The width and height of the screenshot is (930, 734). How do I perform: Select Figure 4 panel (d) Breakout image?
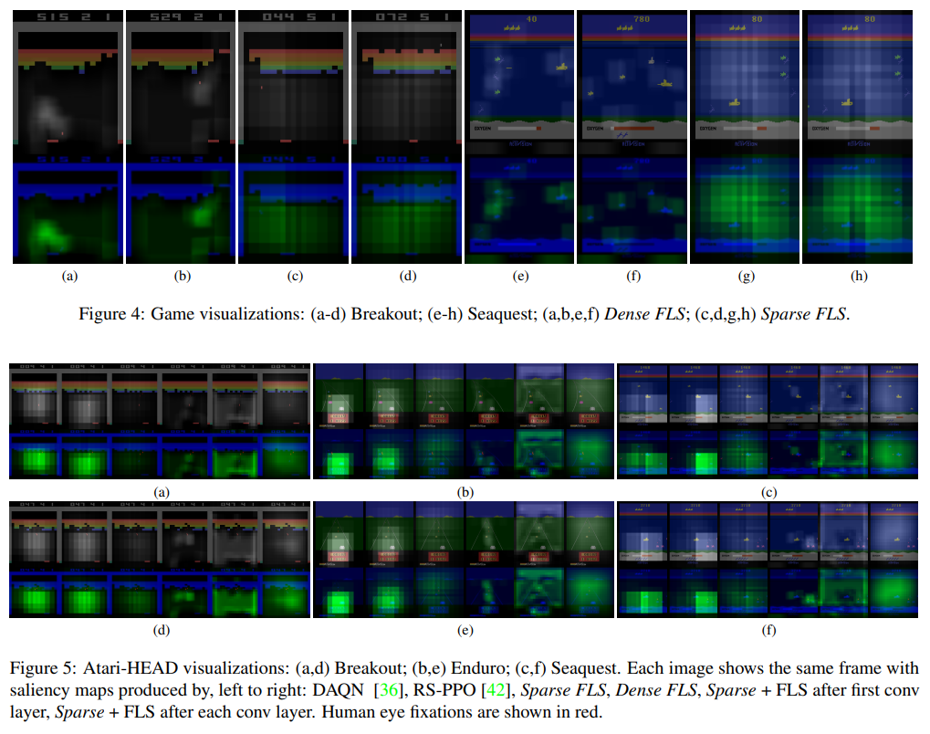coord(406,137)
